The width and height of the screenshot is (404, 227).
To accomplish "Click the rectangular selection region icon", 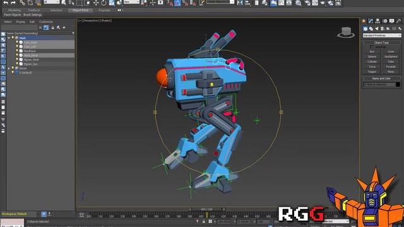I will [x=79, y=3].
